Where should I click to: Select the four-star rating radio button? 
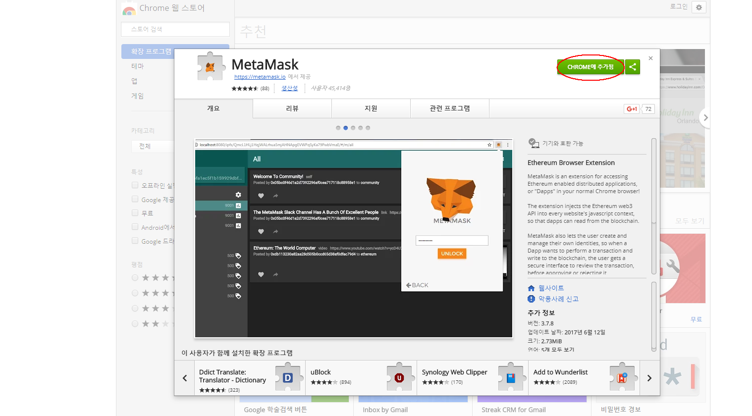pos(135,293)
